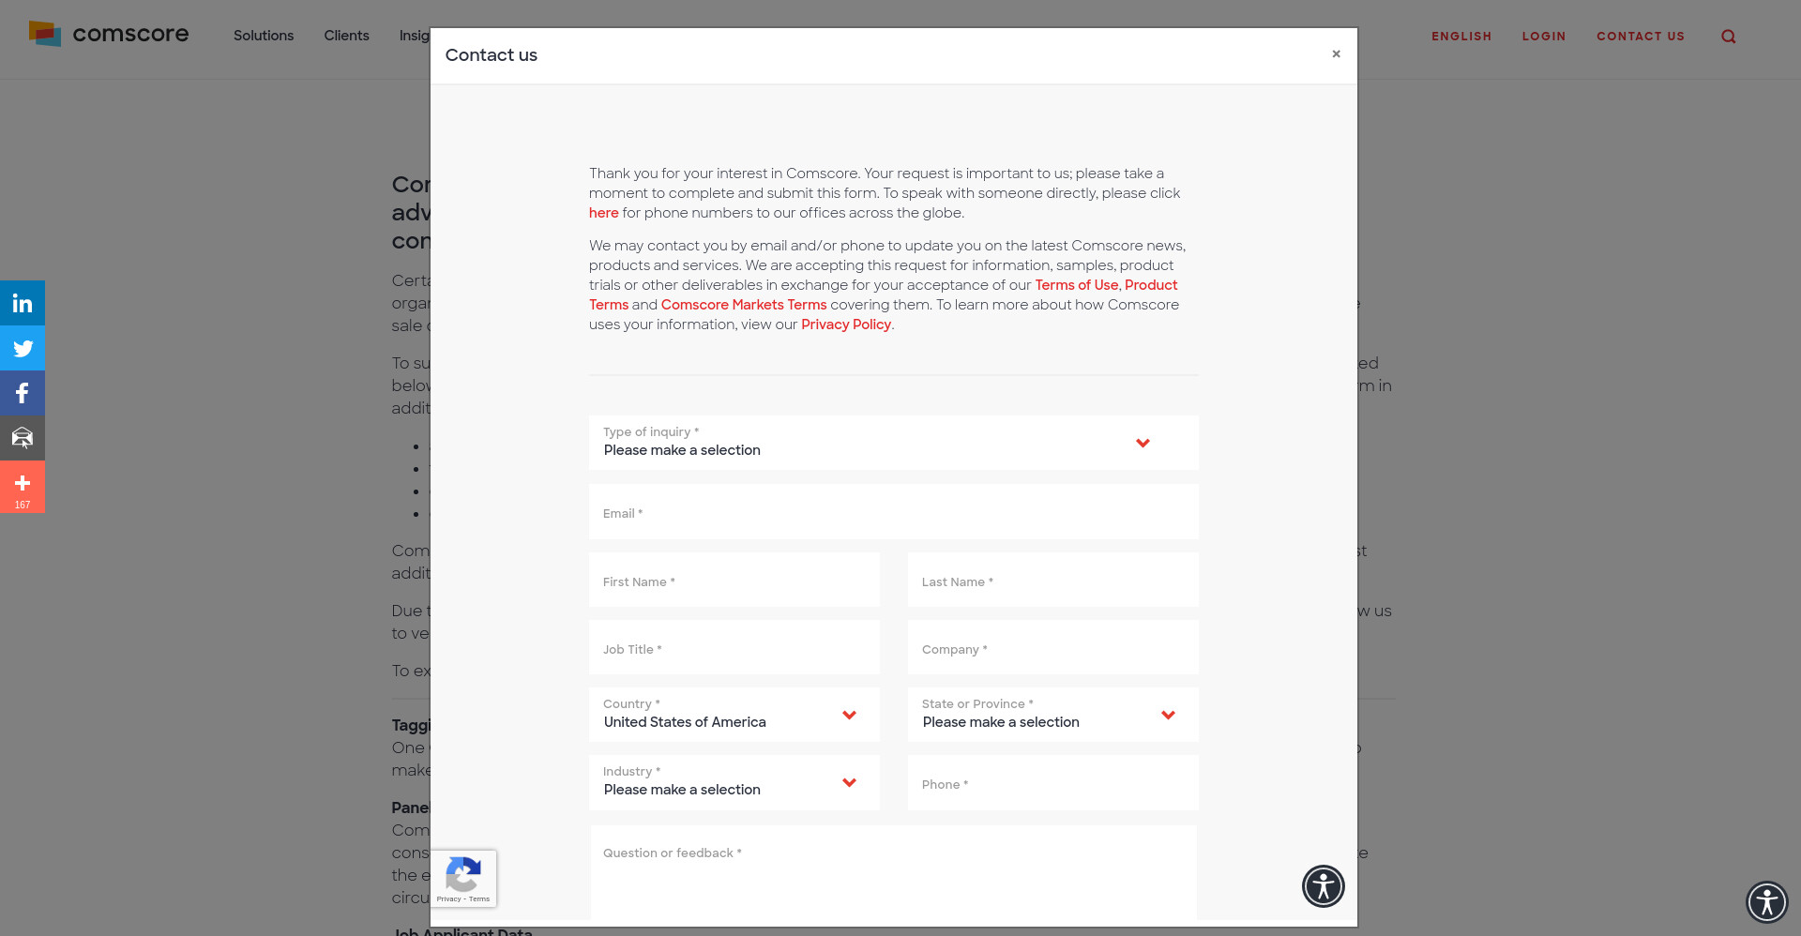
Task: Focus the Company field
Action: pyautogui.click(x=1052, y=647)
